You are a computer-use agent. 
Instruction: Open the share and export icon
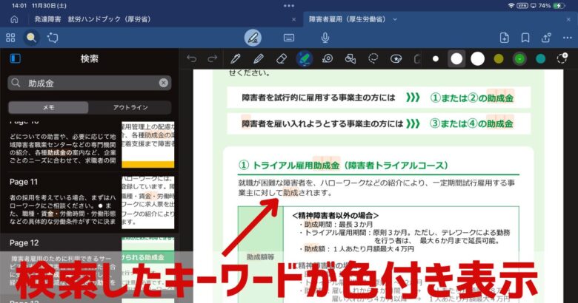[x=546, y=38]
